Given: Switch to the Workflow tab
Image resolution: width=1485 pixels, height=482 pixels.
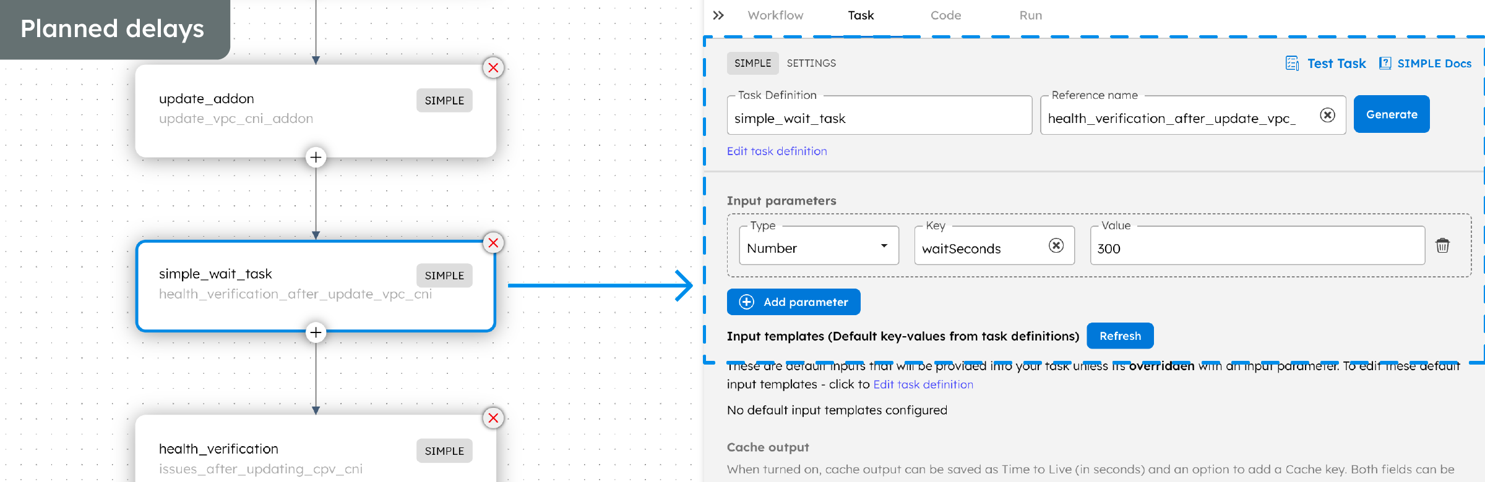Looking at the screenshot, I should 775,15.
